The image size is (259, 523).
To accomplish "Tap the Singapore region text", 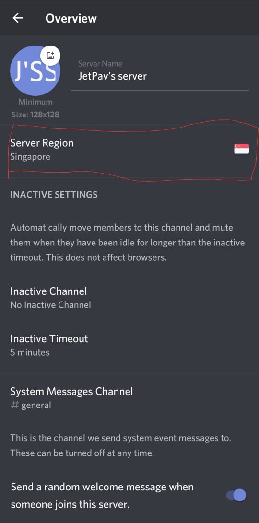I will pyautogui.click(x=30, y=157).
